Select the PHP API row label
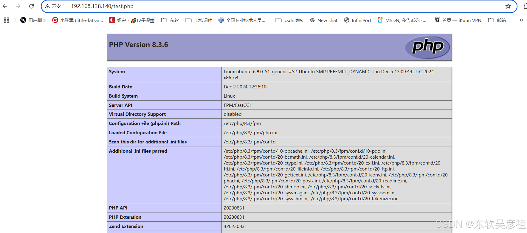The width and height of the screenshot is (527, 233). (118, 208)
